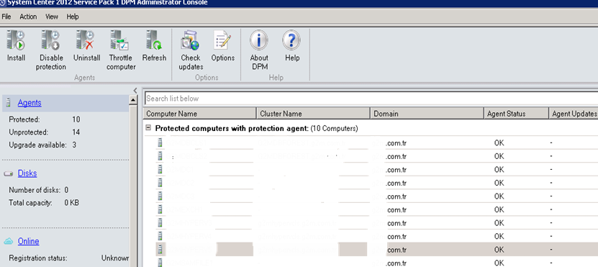Image resolution: width=598 pixels, height=267 pixels.
Task: Open the Agents link in navigation pane
Action: tap(30, 103)
